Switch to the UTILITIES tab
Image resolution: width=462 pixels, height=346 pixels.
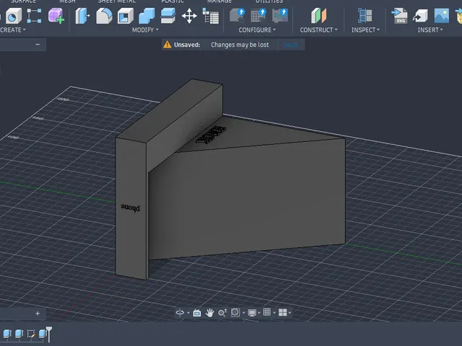point(269,1)
